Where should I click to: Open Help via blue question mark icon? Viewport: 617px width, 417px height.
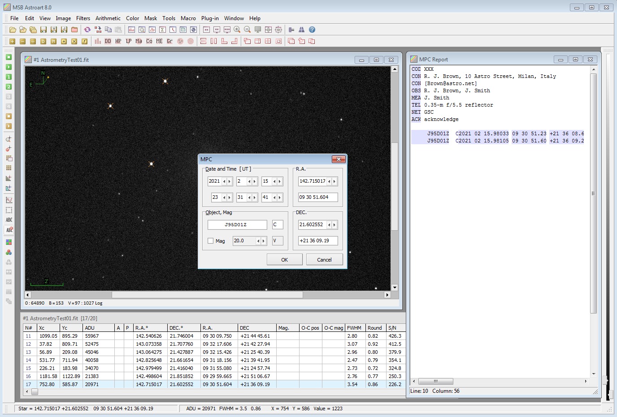312,30
